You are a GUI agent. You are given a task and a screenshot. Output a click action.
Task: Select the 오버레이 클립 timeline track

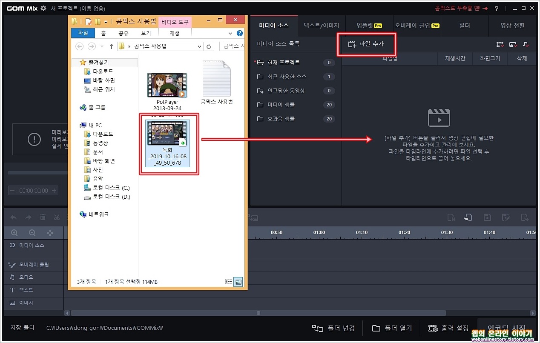(x=34, y=265)
